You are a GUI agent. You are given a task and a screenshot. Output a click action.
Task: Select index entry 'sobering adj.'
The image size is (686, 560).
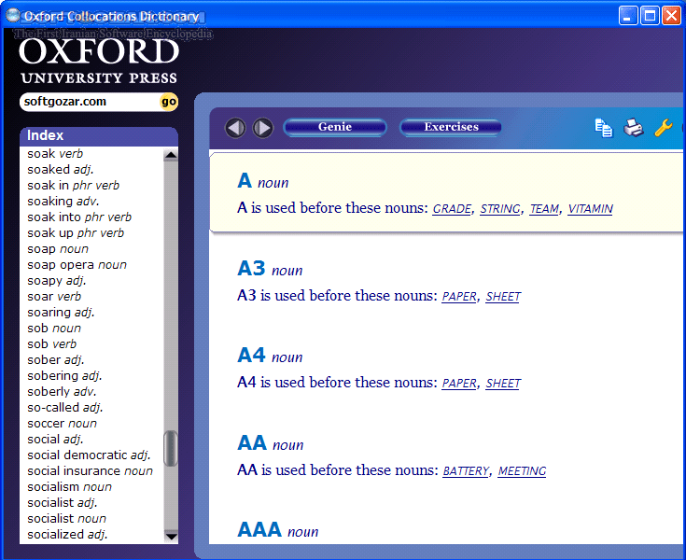click(x=64, y=376)
